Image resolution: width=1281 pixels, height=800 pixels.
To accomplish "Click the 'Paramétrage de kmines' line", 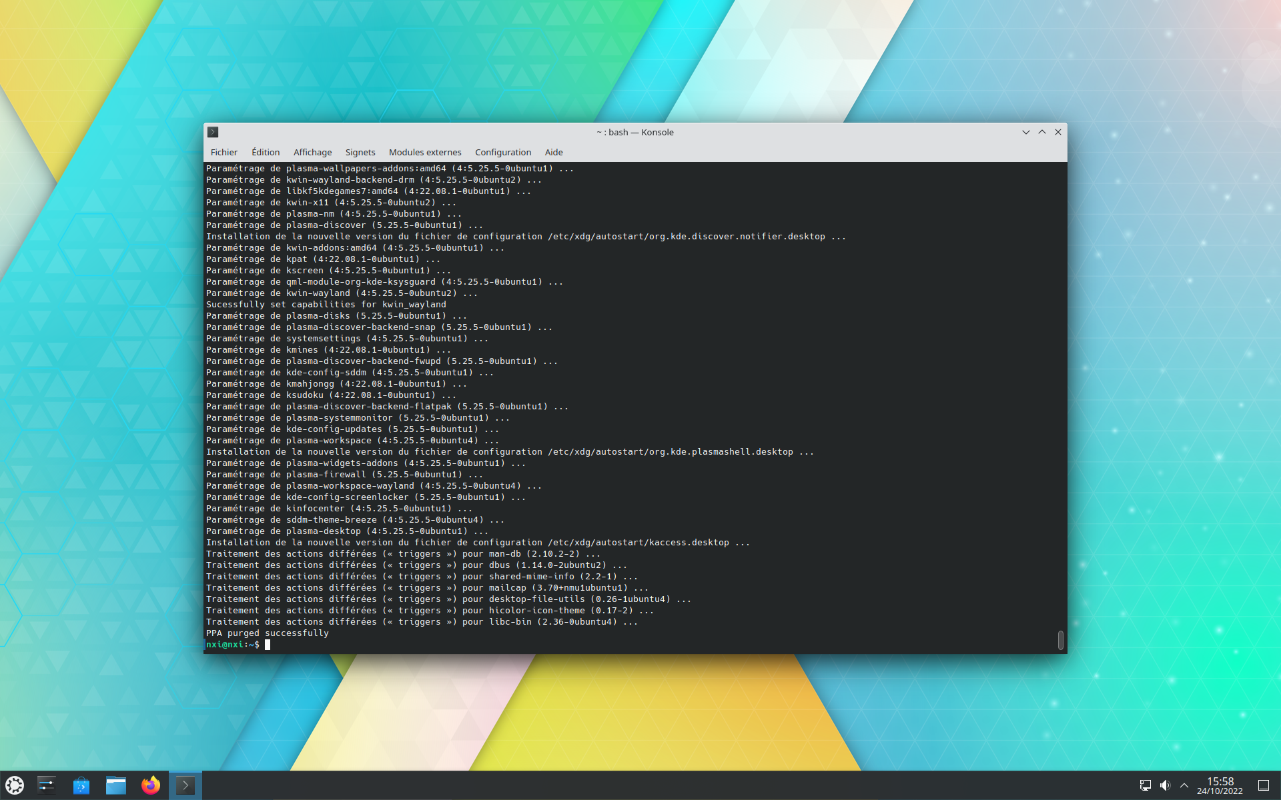I will [329, 350].
